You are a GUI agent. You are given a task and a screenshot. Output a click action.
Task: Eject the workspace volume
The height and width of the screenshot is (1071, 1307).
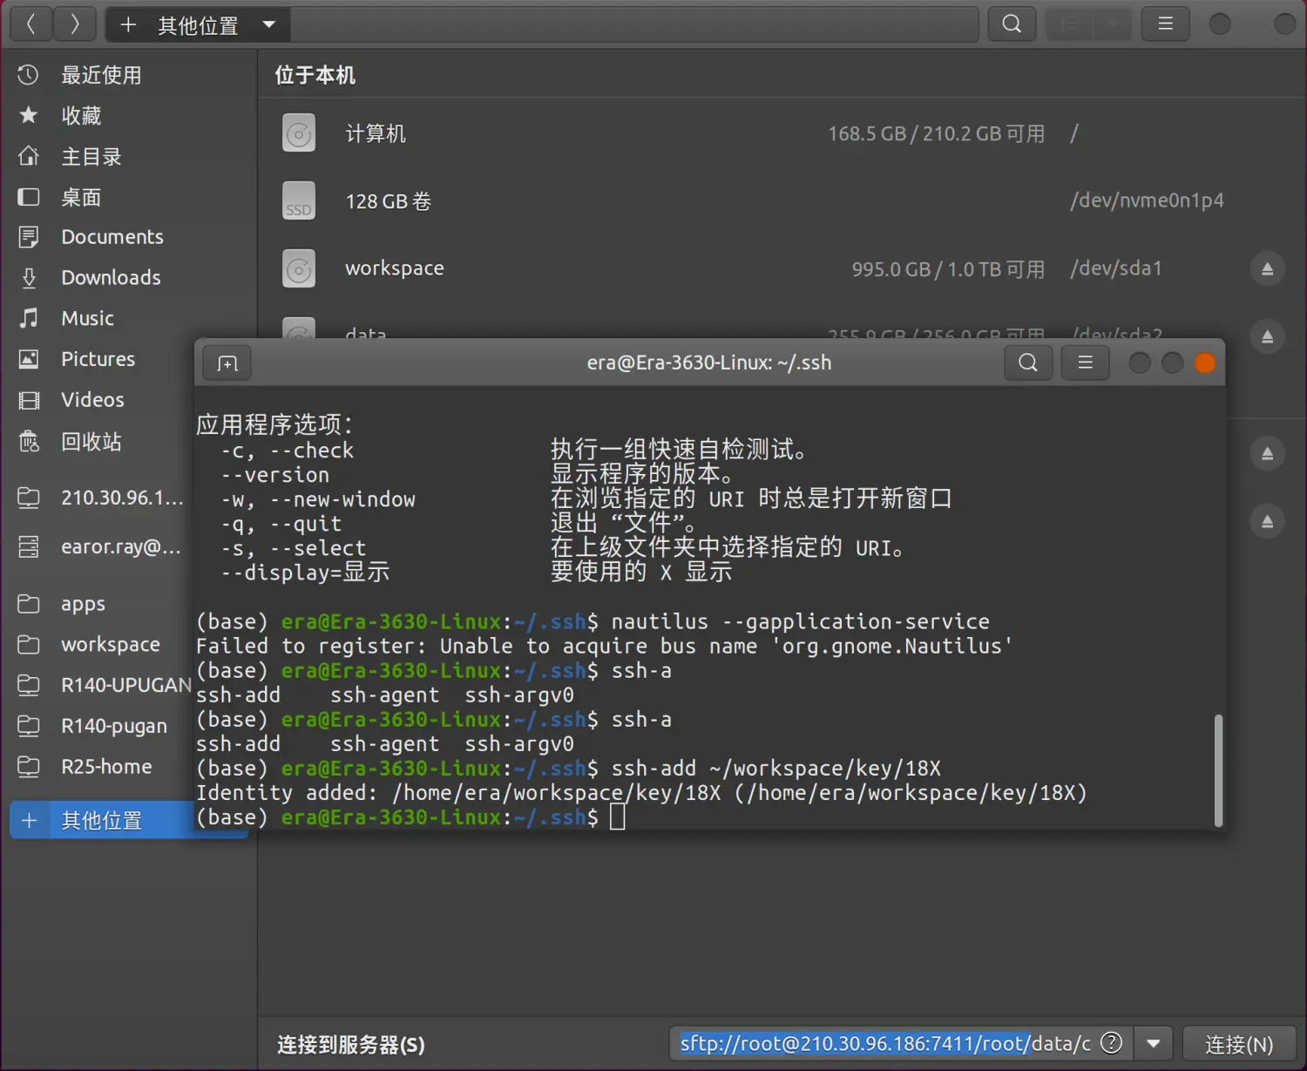coord(1267,269)
